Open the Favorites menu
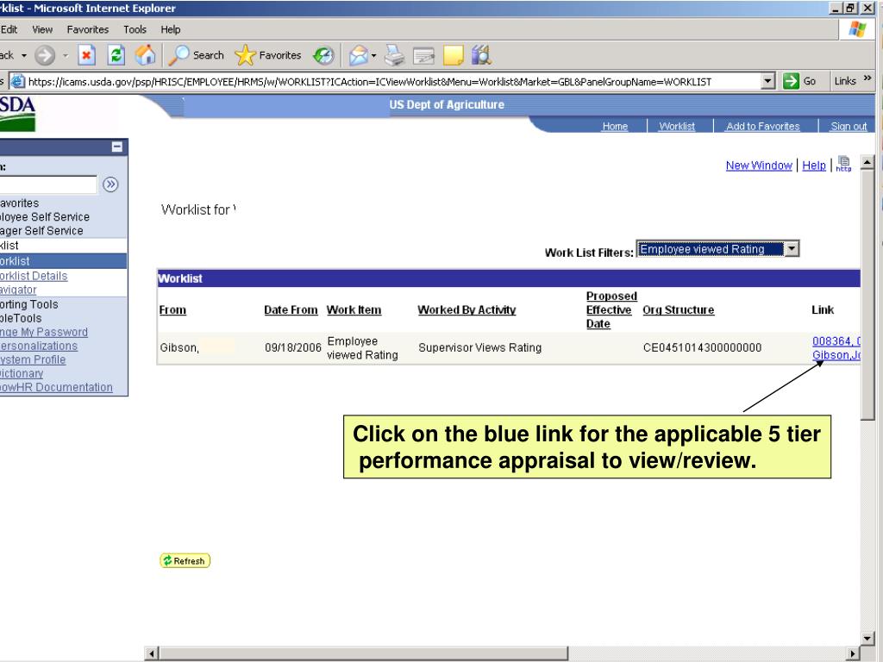The width and height of the screenshot is (883, 662). (x=87, y=29)
